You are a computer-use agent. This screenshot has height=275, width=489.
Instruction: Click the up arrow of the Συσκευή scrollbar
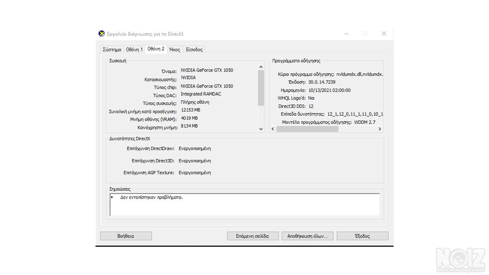tap(261, 67)
